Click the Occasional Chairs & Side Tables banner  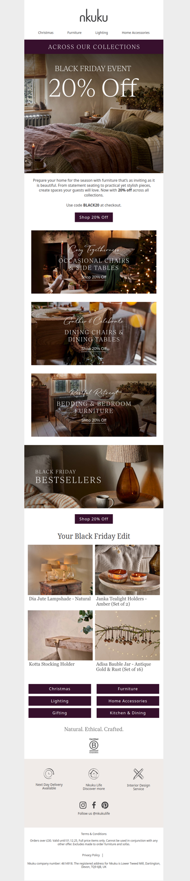tap(94, 262)
